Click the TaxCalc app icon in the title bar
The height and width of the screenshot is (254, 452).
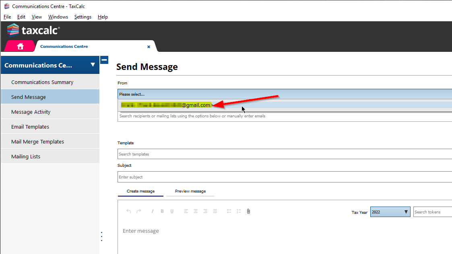point(6,6)
